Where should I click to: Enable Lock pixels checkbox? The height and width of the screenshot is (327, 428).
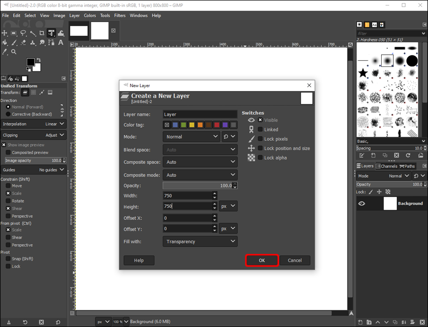[x=260, y=139]
